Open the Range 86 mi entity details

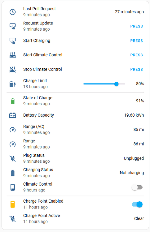(75, 144)
